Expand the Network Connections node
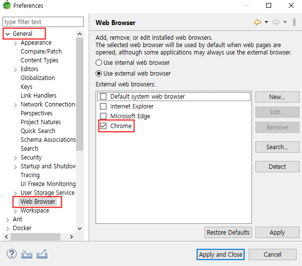The width and height of the screenshot is (302, 266). [x=16, y=105]
